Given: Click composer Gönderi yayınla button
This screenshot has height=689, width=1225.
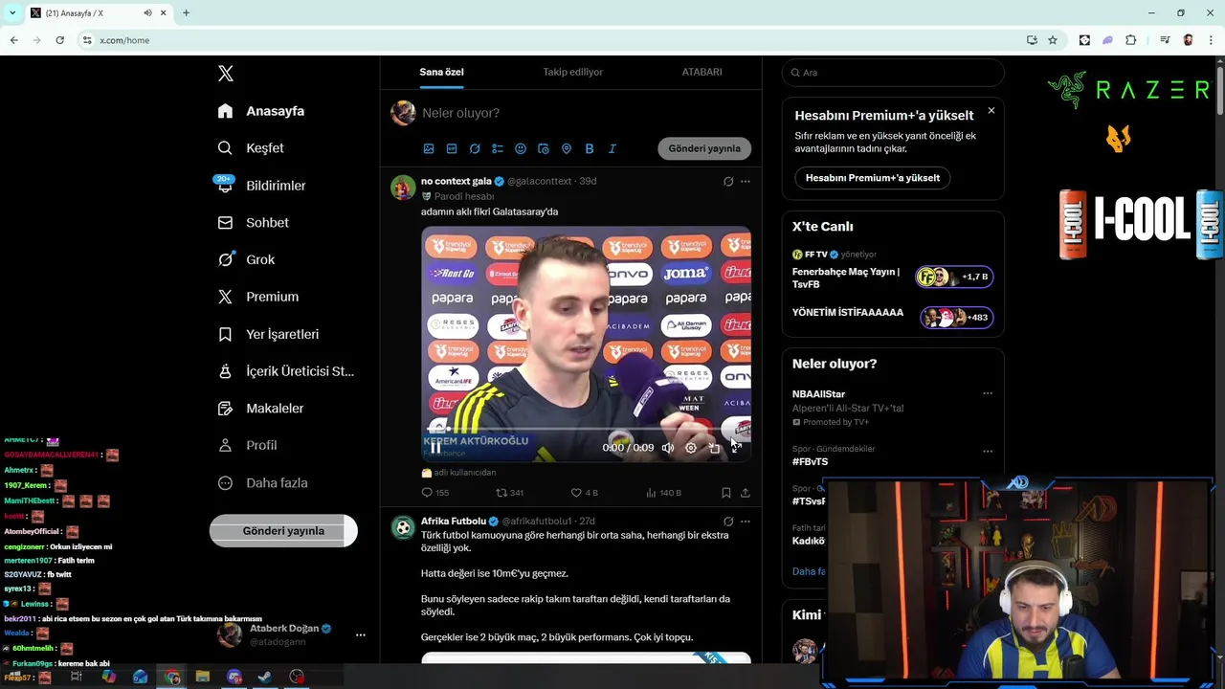Looking at the screenshot, I should coord(704,148).
